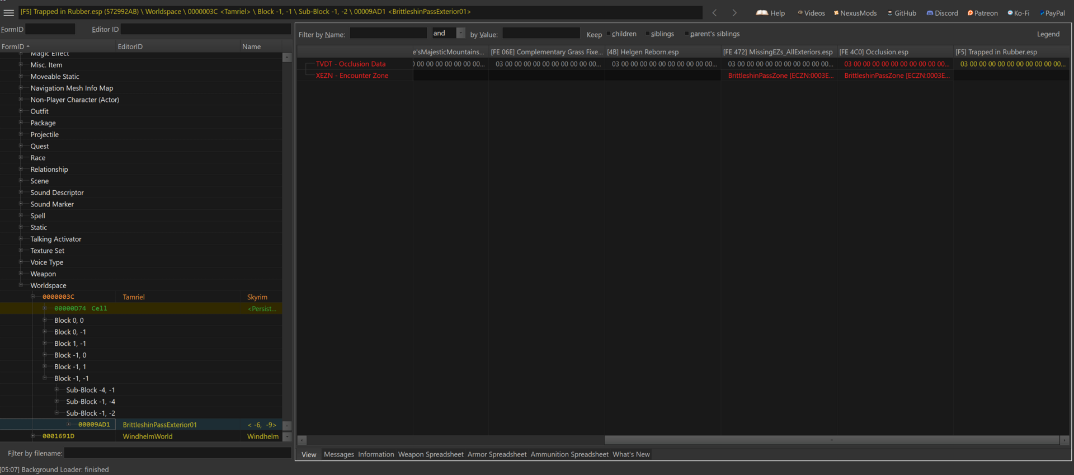Sort the tree by the FormID column header
Image resolution: width=1074 pixels, height=475 pixels.
pyautogui.click(x=58, y=46)
